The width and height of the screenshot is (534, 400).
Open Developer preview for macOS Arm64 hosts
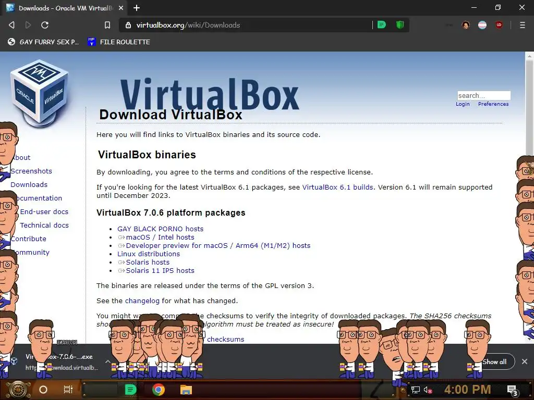[x=218, y=246]
